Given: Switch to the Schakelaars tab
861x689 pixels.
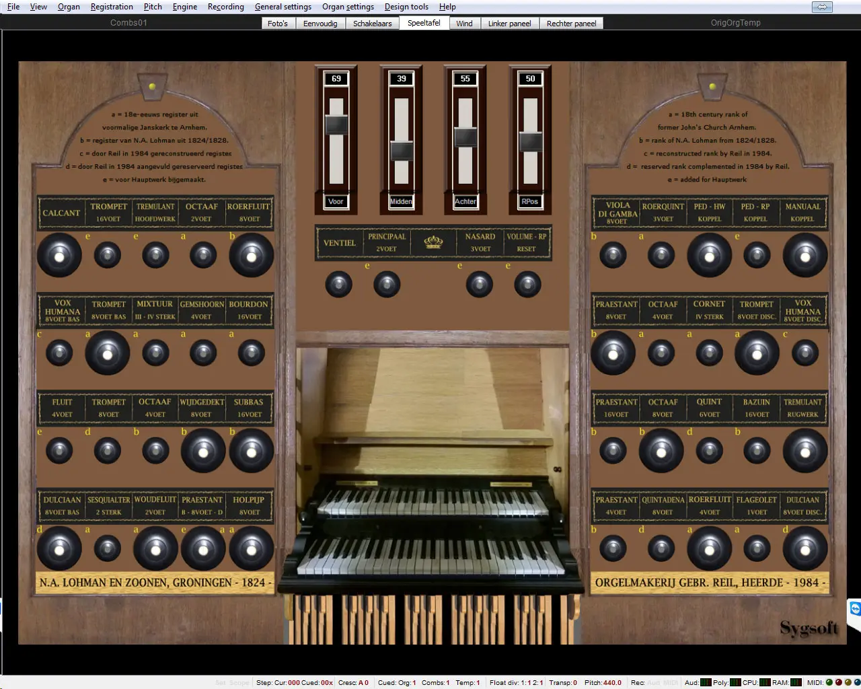Looking at the screenshot, I should coord(372,24).
